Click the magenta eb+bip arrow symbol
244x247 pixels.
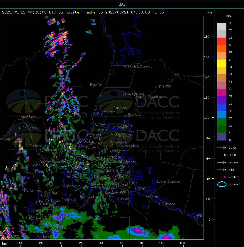pos(222,177)
